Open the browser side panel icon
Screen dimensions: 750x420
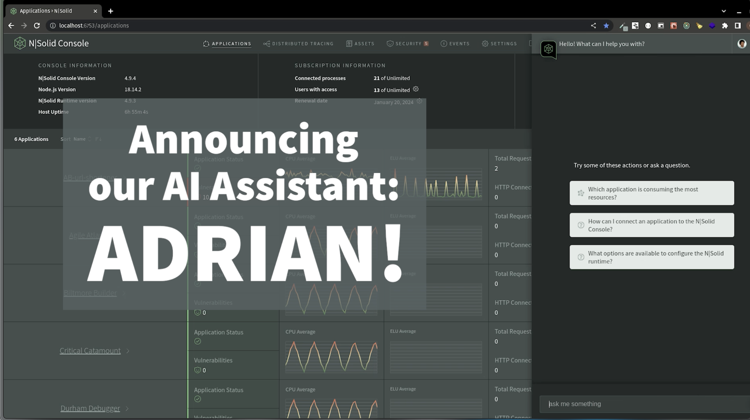(738, 26)
